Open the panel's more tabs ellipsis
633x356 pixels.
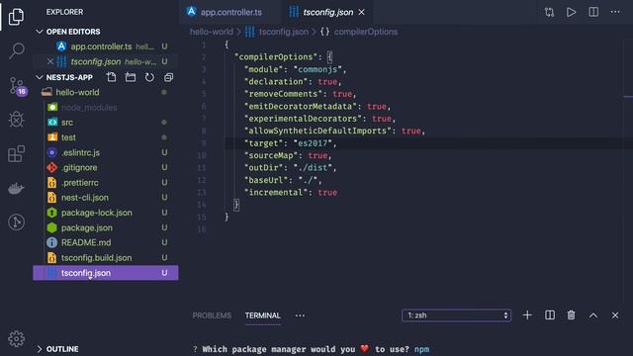(x=300, y=315)
